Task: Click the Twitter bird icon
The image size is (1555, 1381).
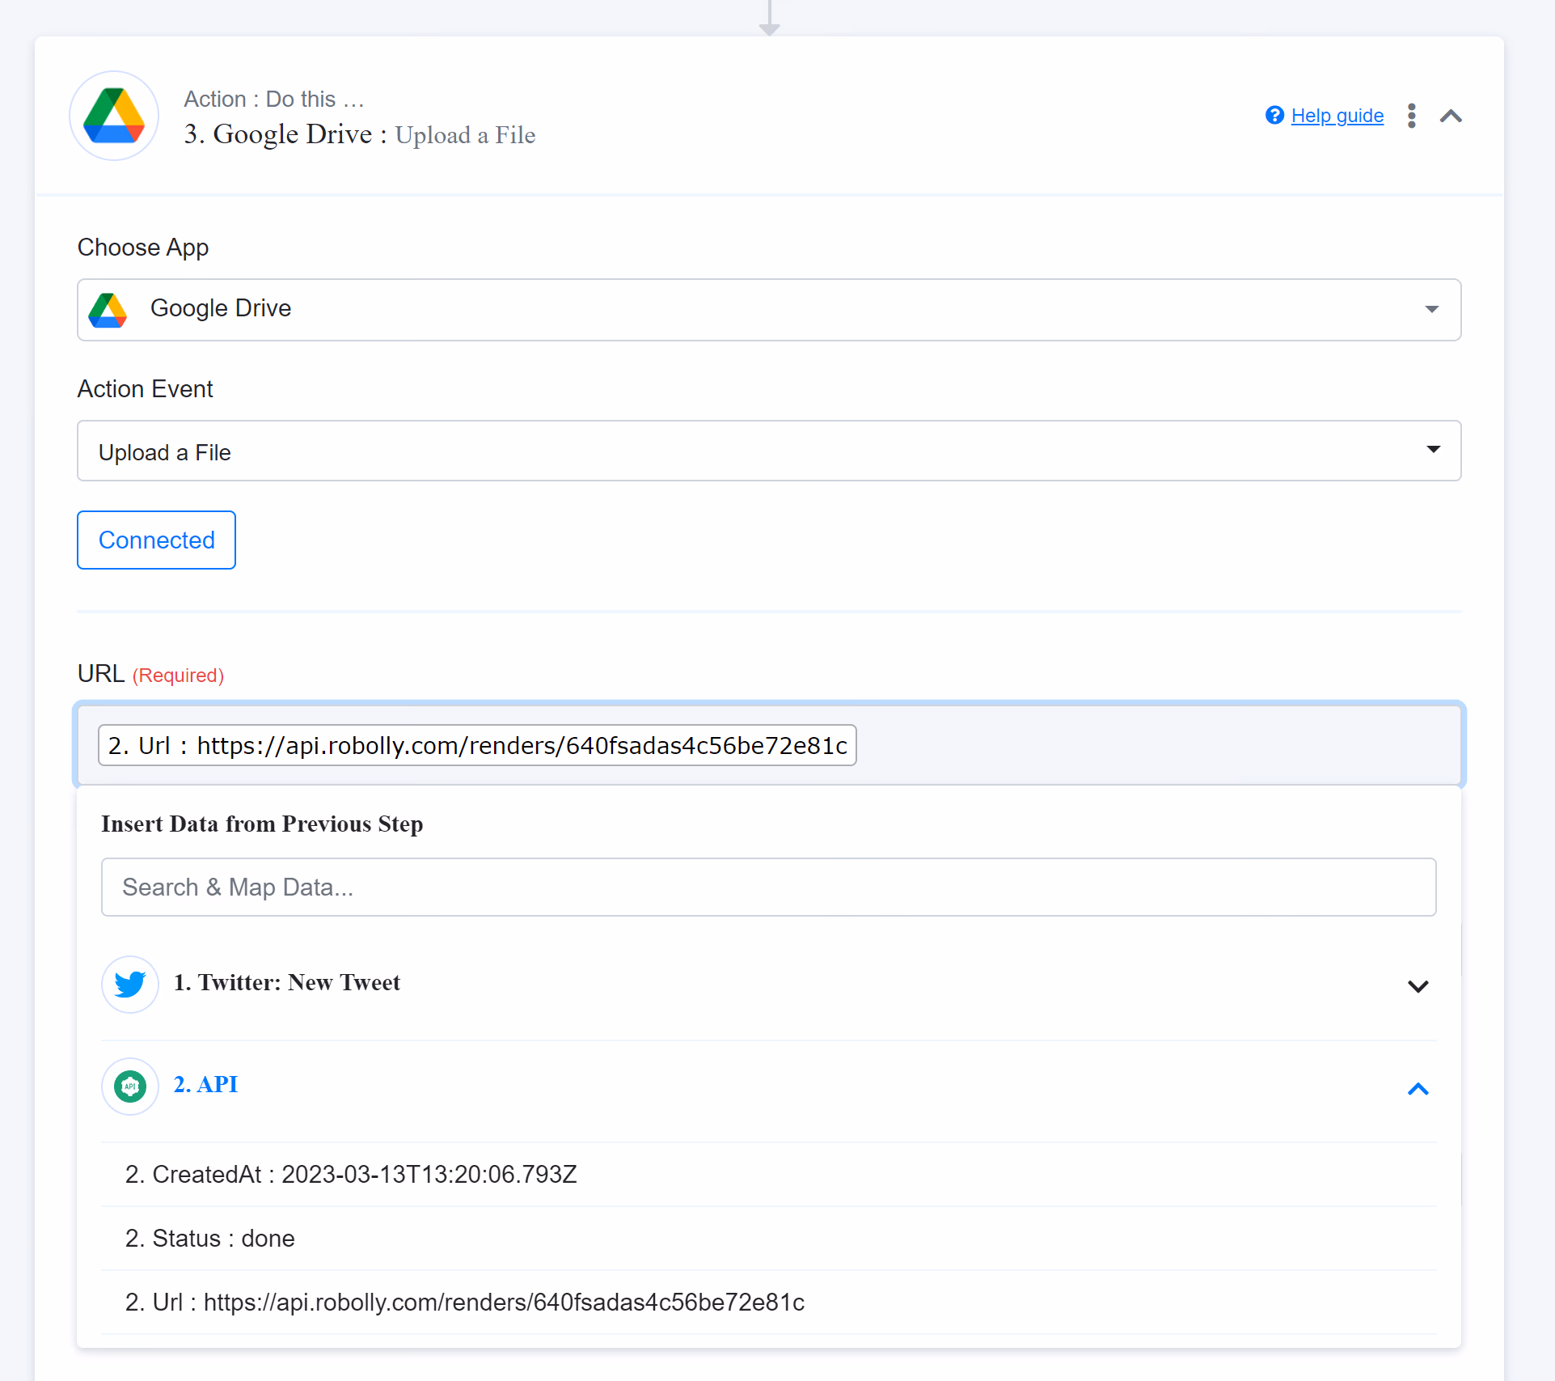Action: click(129, 984)
